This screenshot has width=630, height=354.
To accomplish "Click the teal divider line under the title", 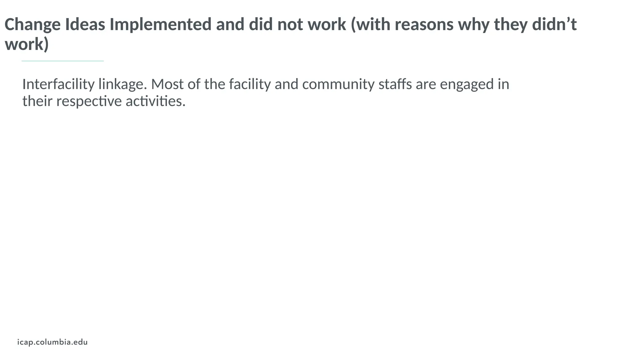I will [63, 61].
